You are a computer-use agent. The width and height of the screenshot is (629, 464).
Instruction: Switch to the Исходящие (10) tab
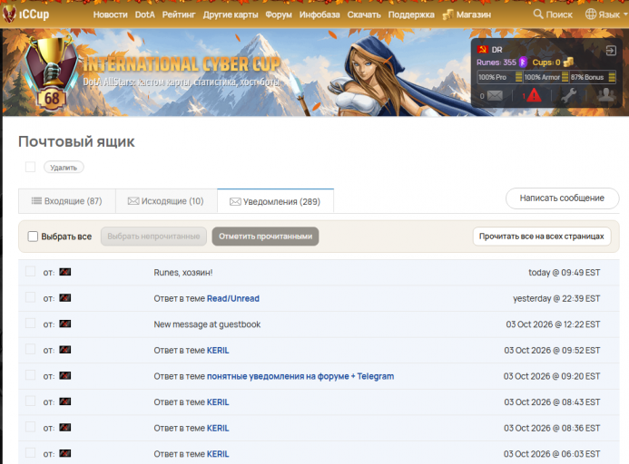pyautogui.click(x=166, y=201)
